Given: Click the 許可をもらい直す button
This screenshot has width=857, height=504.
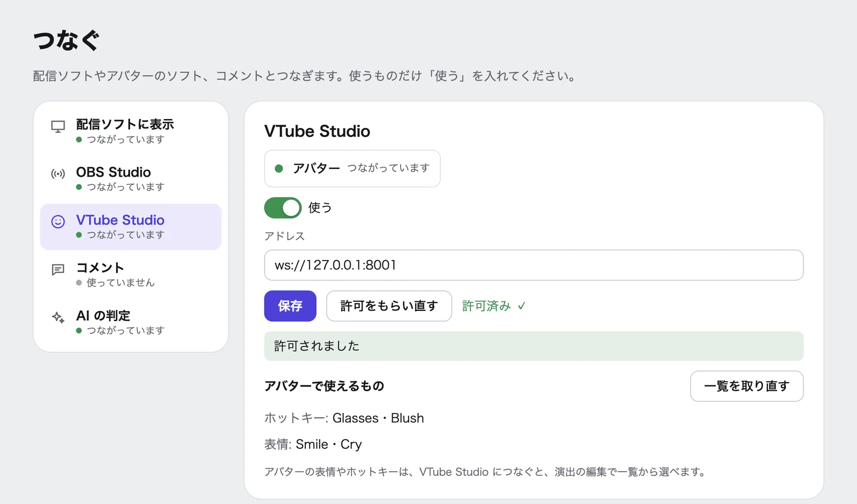Looking at the screenshot, I should pyautogui.click(x=389, y=306).
